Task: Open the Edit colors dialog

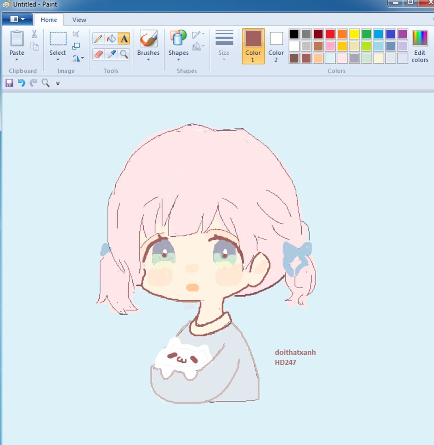Action: [420, 47]
